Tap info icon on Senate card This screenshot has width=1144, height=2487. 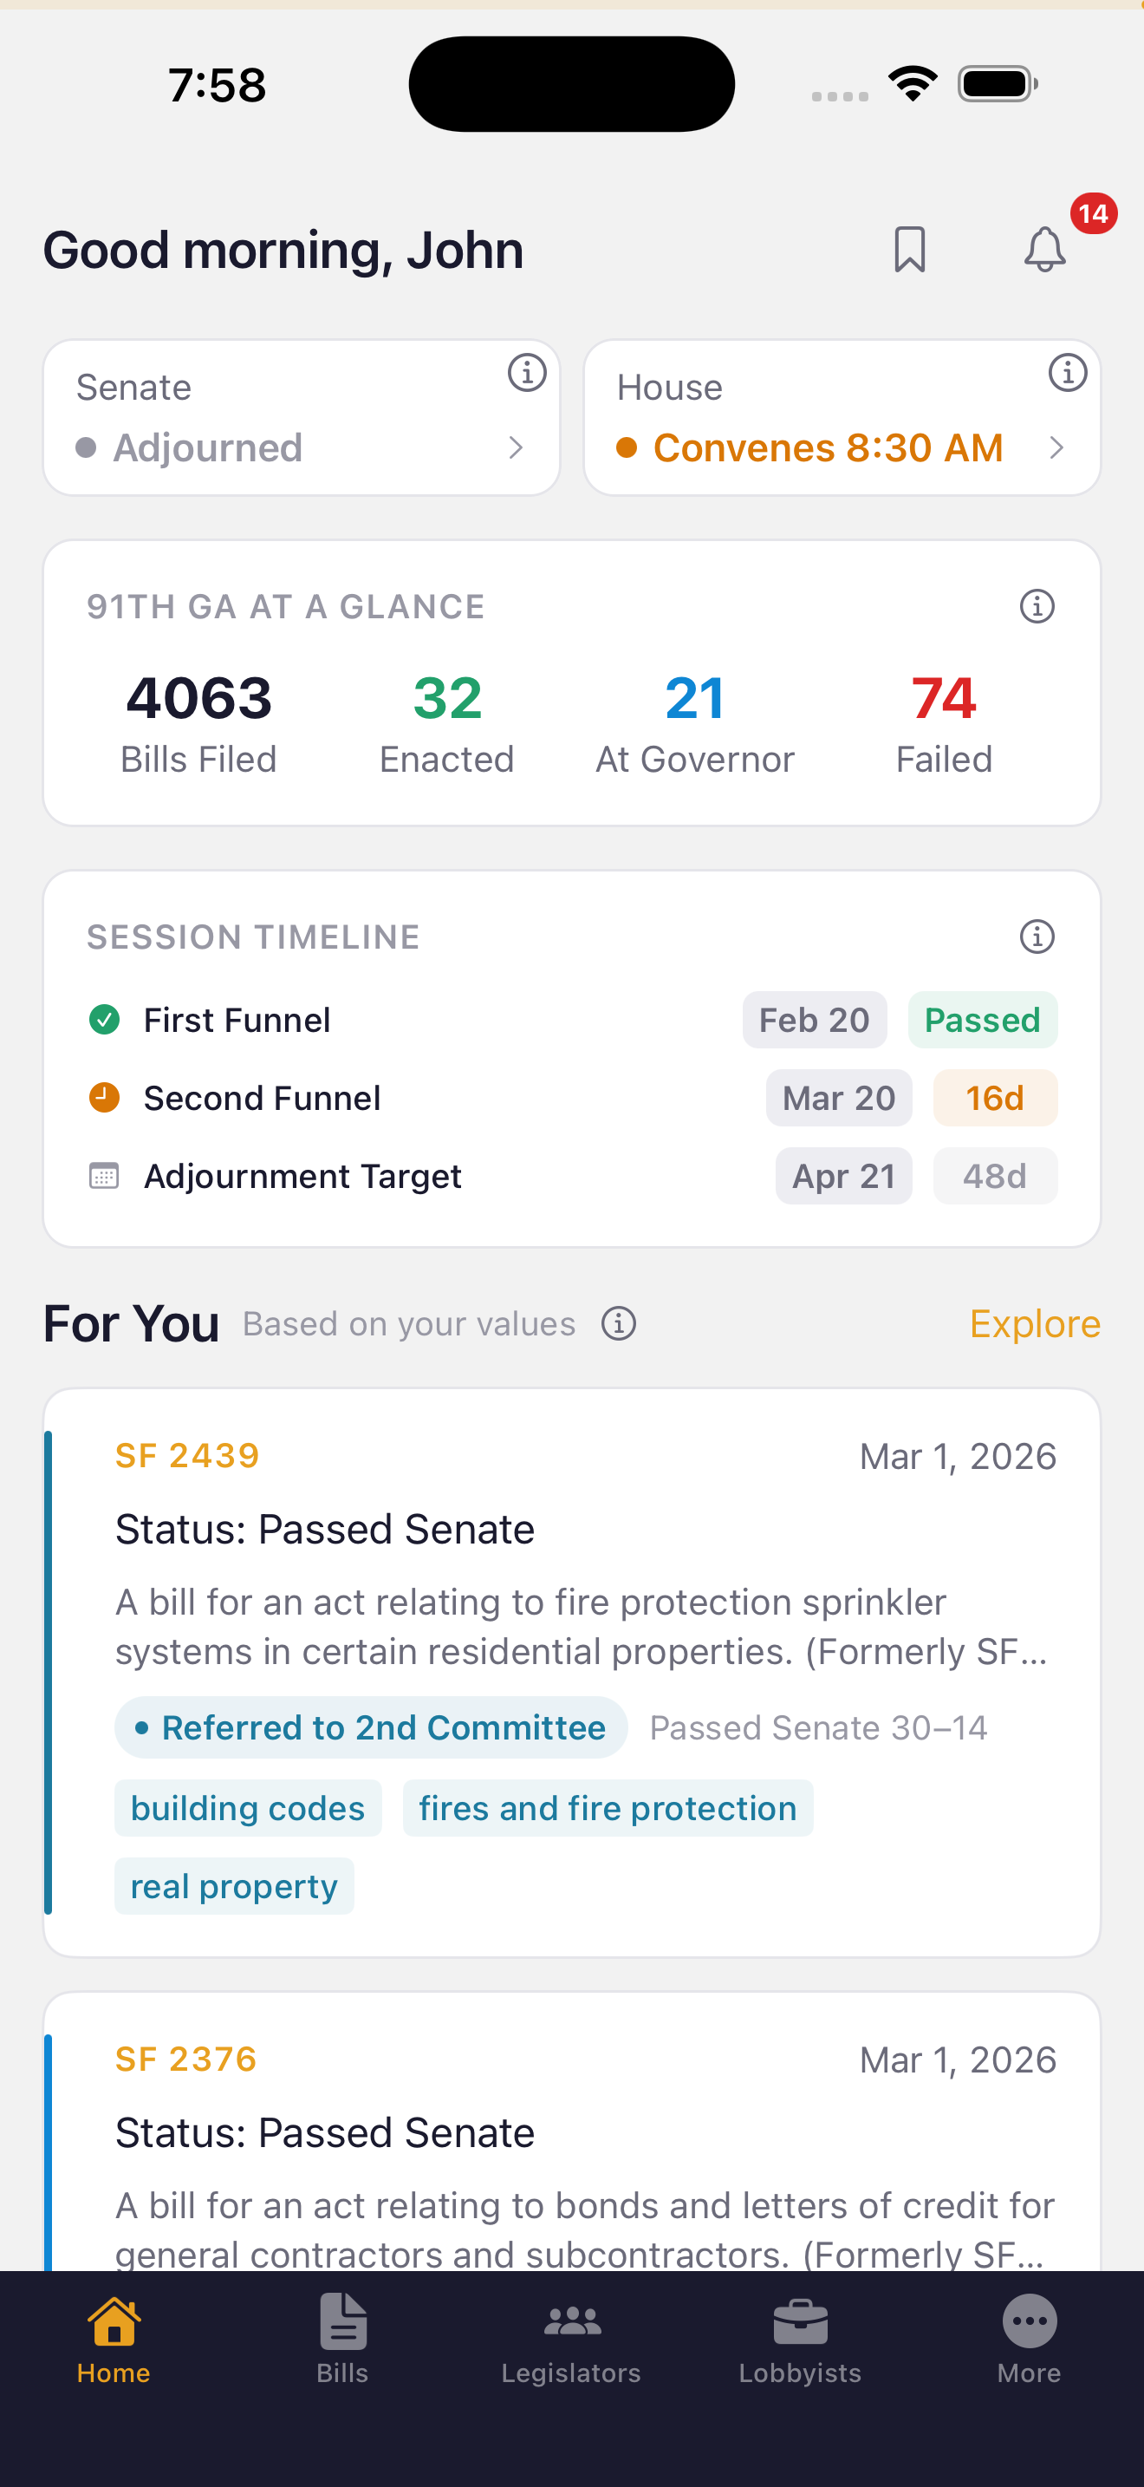click(527, 373)
